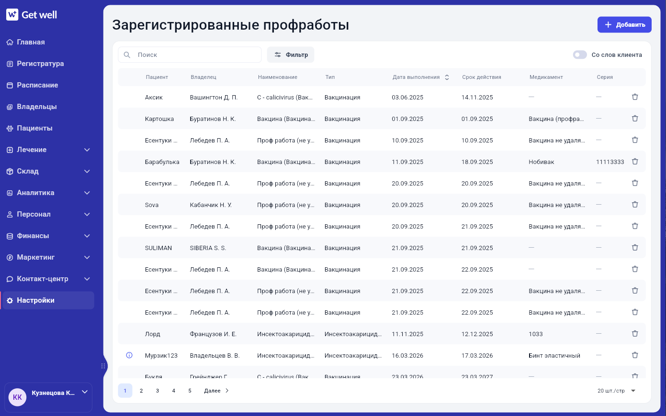This screenshot has width=666, height=416.
Task: Click Далее to go to next page
Action: tap(216, 391)
